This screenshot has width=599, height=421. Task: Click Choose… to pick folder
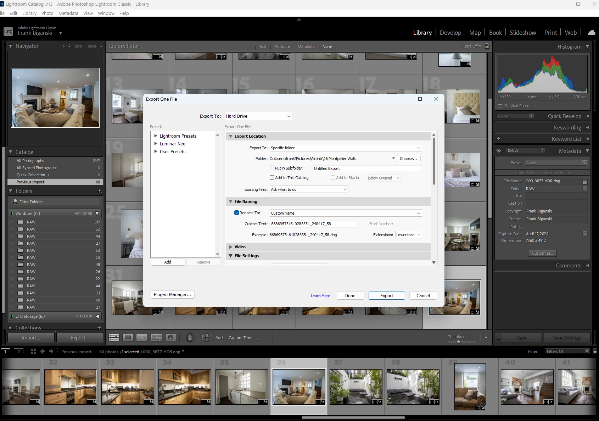coord(408,159)
